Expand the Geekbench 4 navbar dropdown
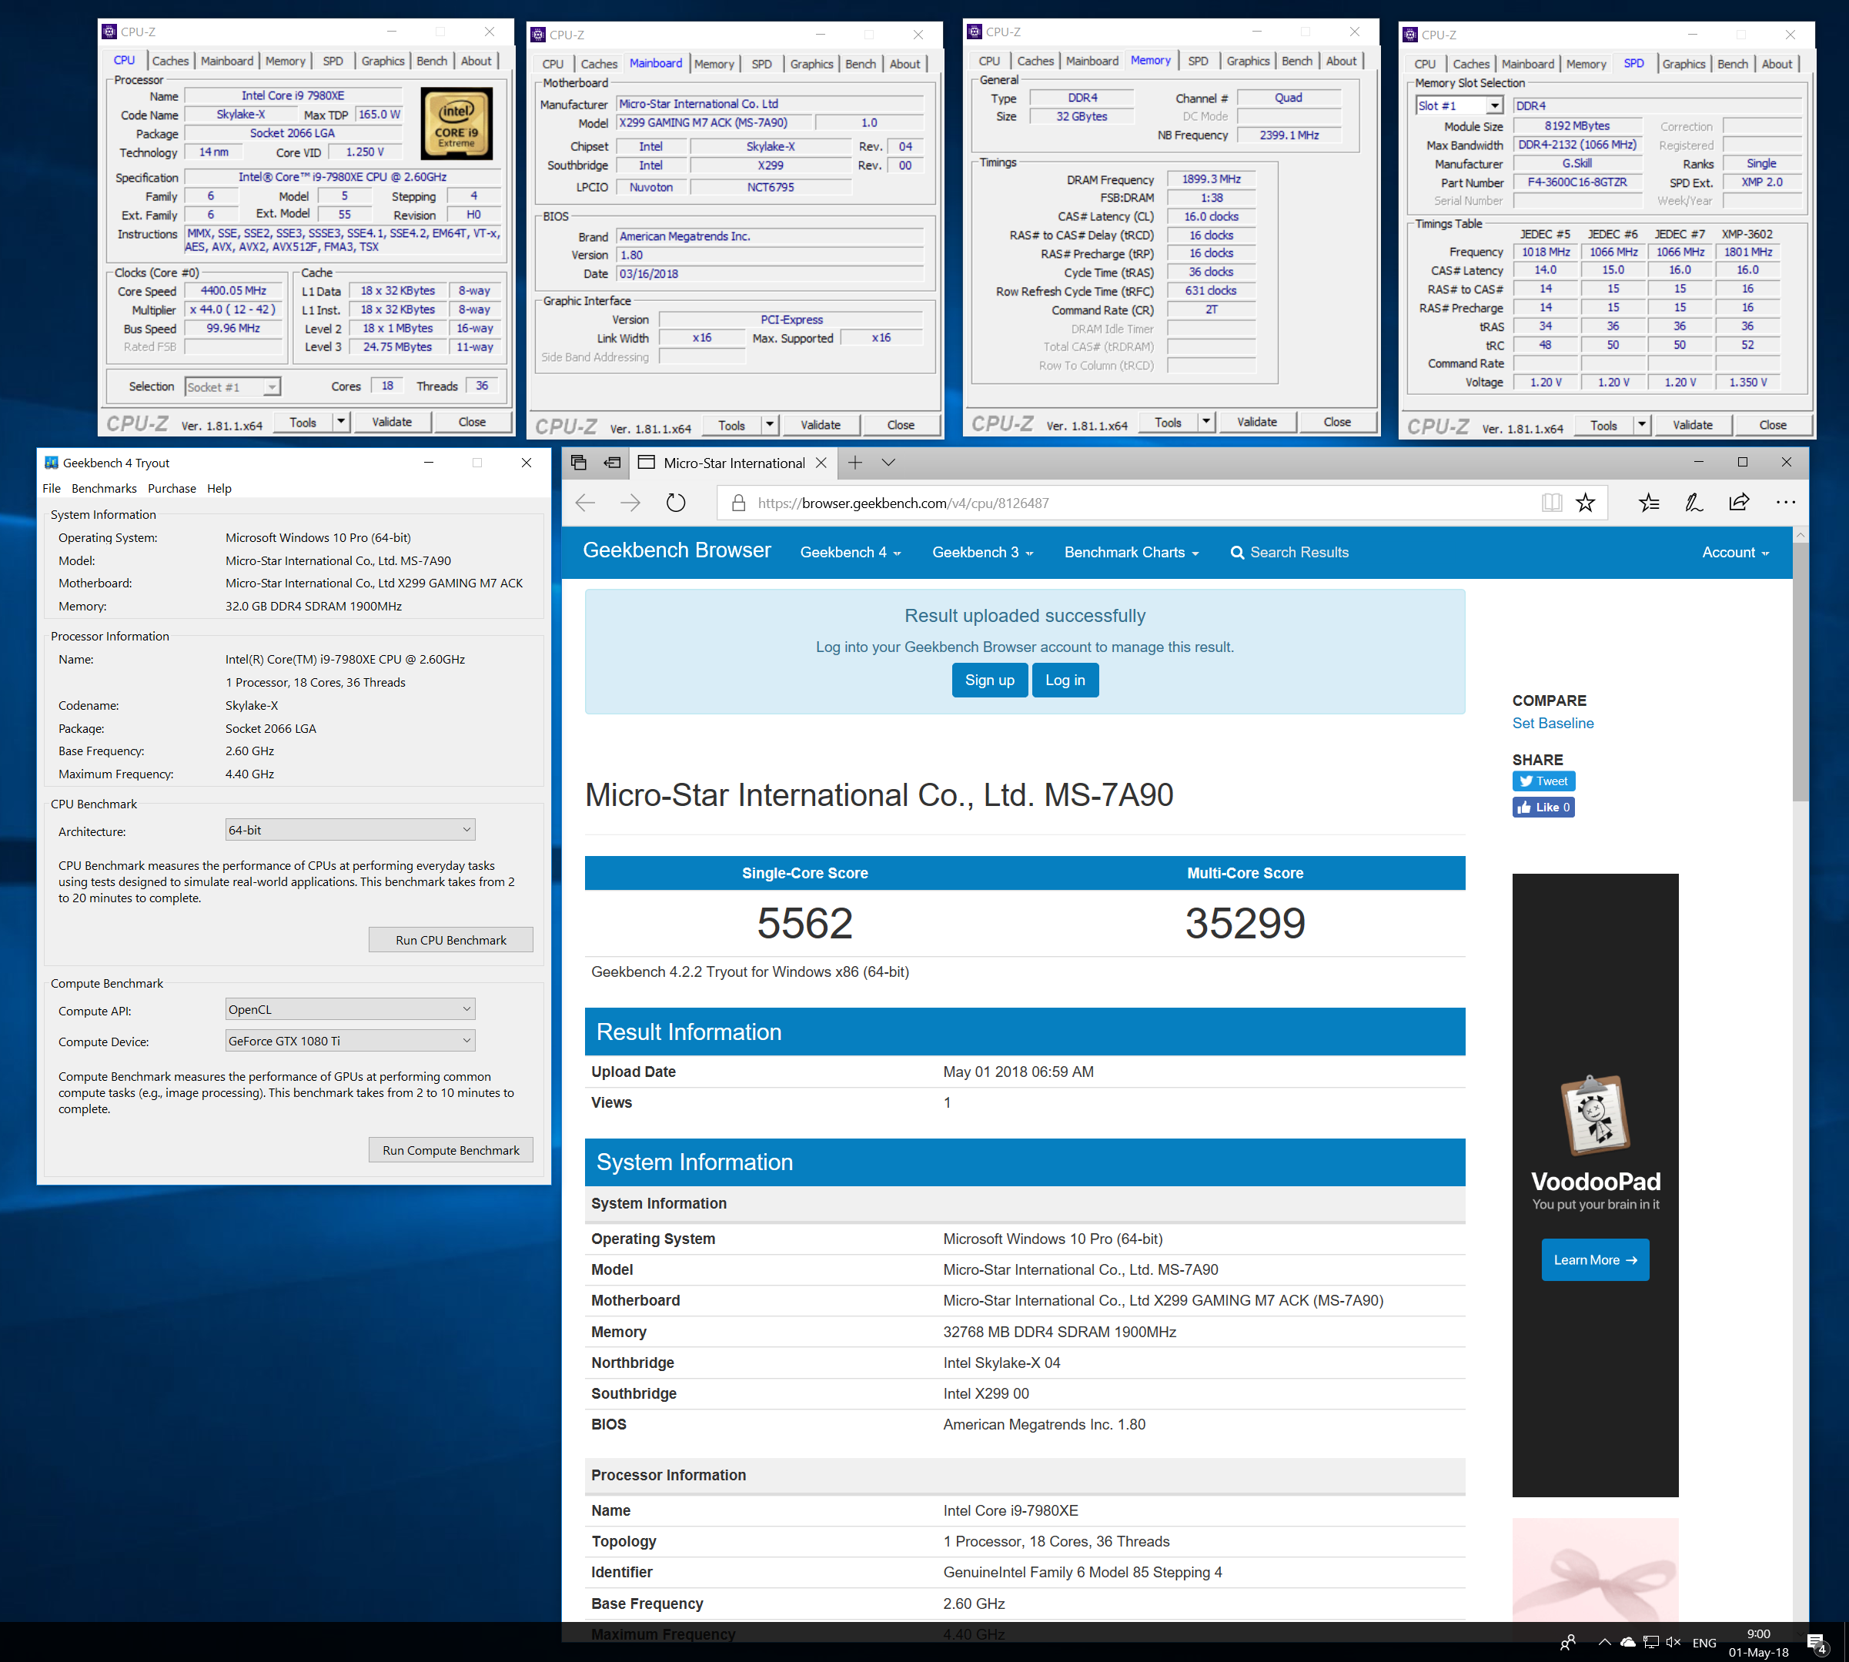The image size is (1849, 1662). [x=850, y=553]
